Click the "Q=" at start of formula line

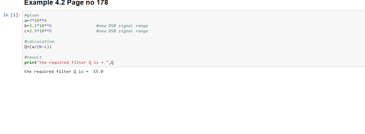pyautogui.click(x=27, y=47)
